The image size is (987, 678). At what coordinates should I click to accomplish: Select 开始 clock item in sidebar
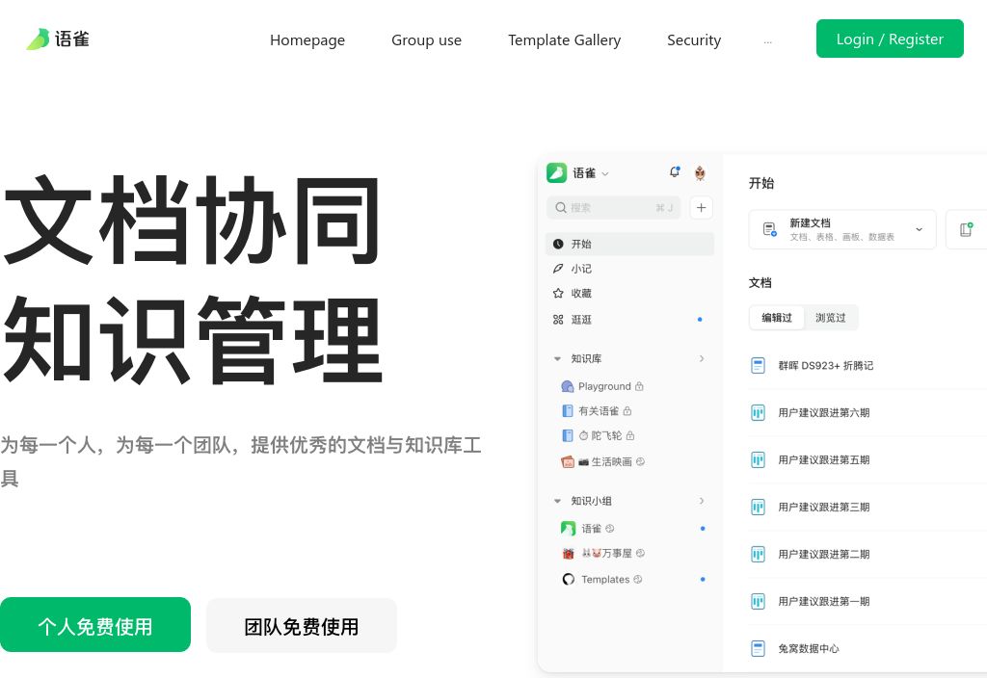[580, 244]
